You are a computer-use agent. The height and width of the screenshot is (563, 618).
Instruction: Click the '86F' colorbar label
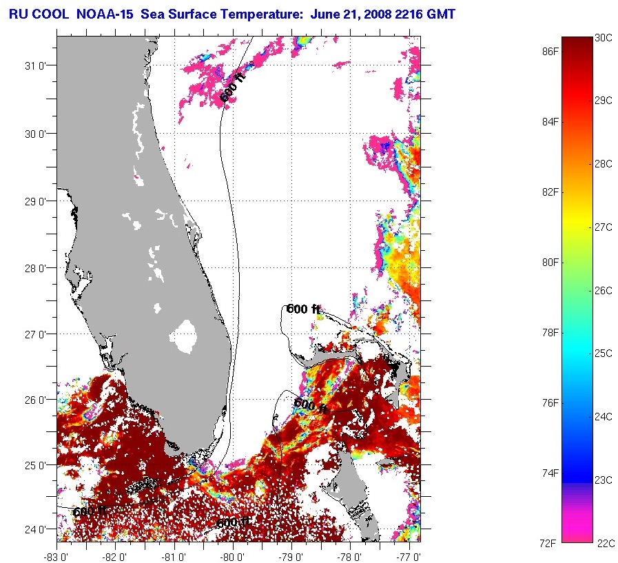550,52
